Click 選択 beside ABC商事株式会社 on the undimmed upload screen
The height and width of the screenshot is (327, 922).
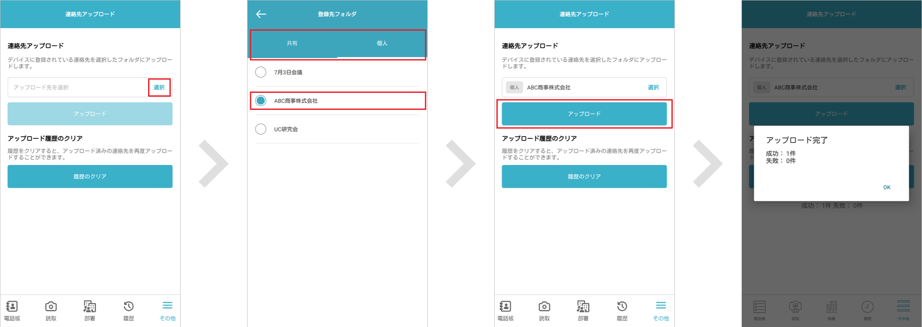pos(654,87)
